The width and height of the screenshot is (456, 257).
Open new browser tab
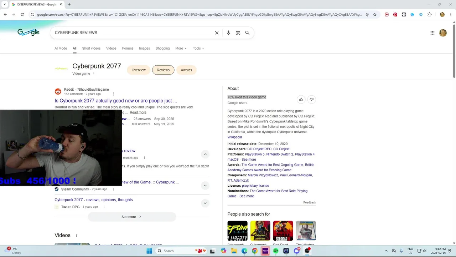point(69,4)
